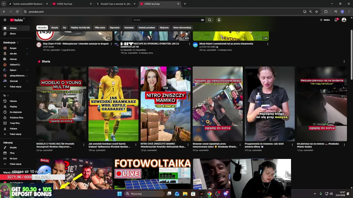Image resolution: width=353 pixels, height=198 pixels.
Task: Click the YouTube logo
Action: 17,20
